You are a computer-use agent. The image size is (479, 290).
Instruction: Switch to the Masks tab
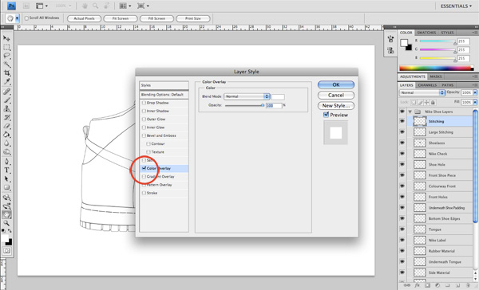click(436, 76)
